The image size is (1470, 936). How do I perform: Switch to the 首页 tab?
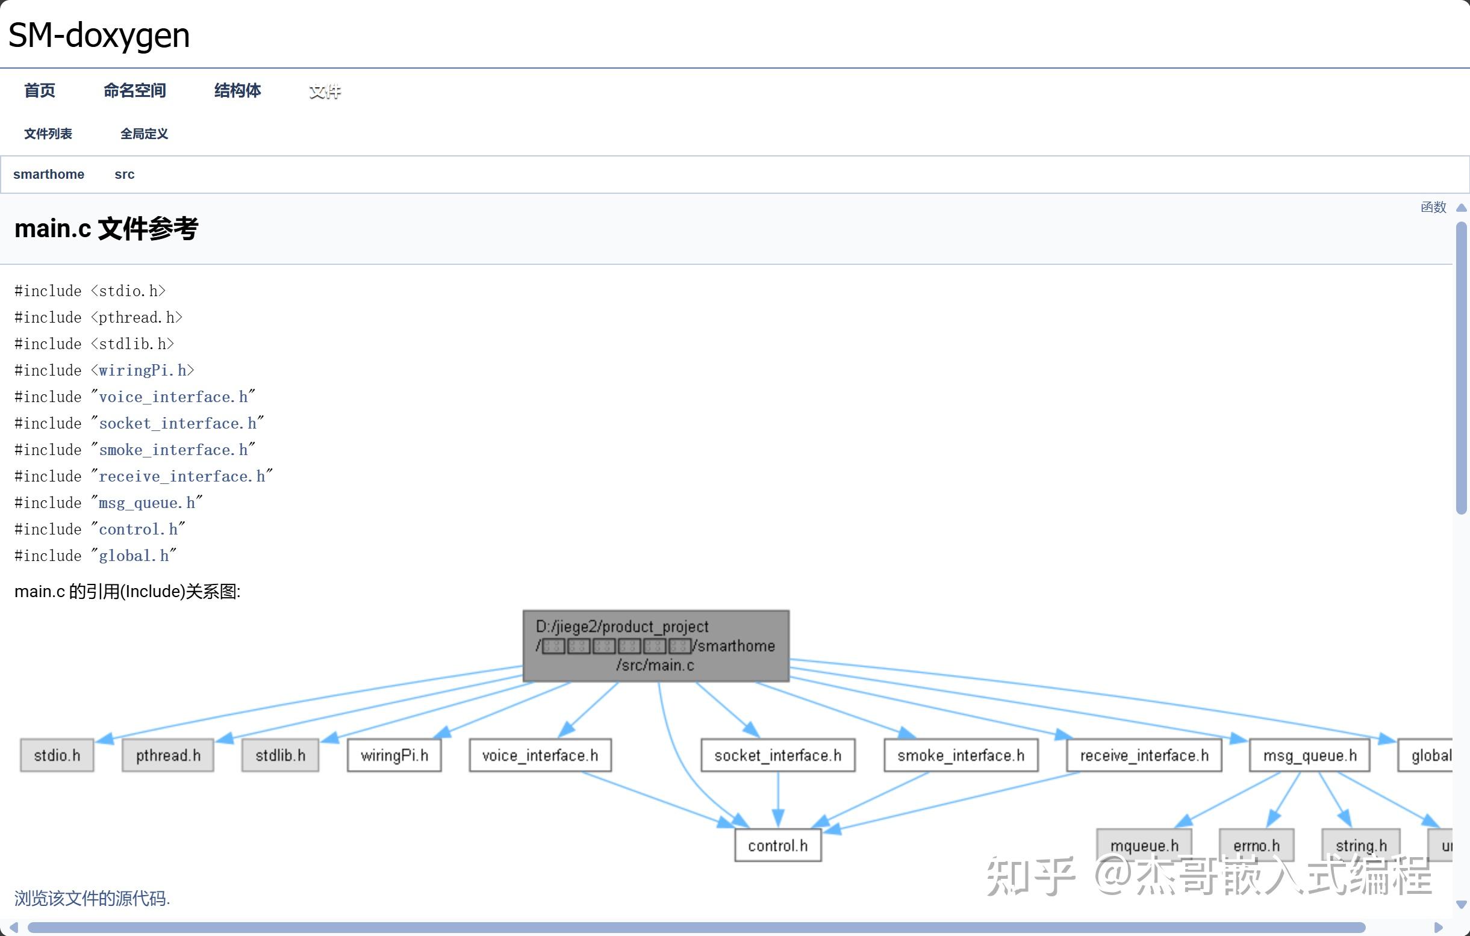click(39, 90)
